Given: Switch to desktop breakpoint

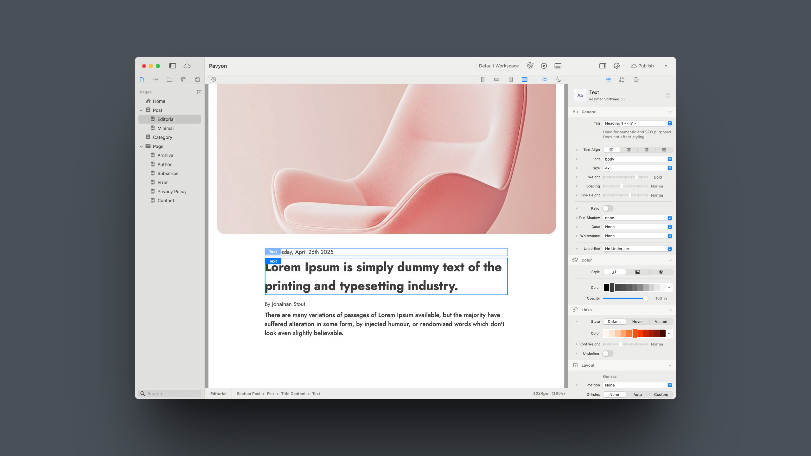Looking at the screenshot, I should pos(525,79).
